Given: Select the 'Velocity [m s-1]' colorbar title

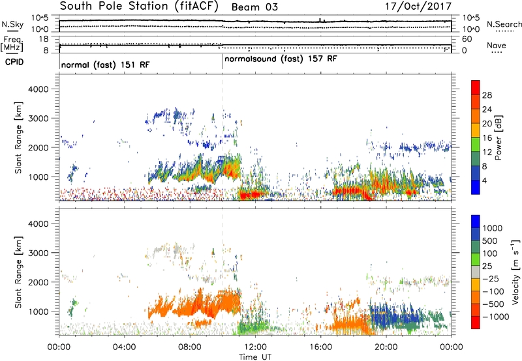Looking at the screenshot, I should point(516,272).
